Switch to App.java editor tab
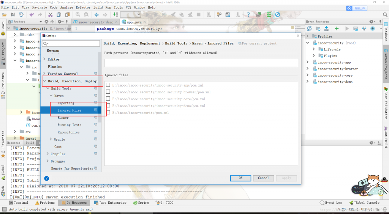Screen dimensions: 389x214 [x=134, y=22]
